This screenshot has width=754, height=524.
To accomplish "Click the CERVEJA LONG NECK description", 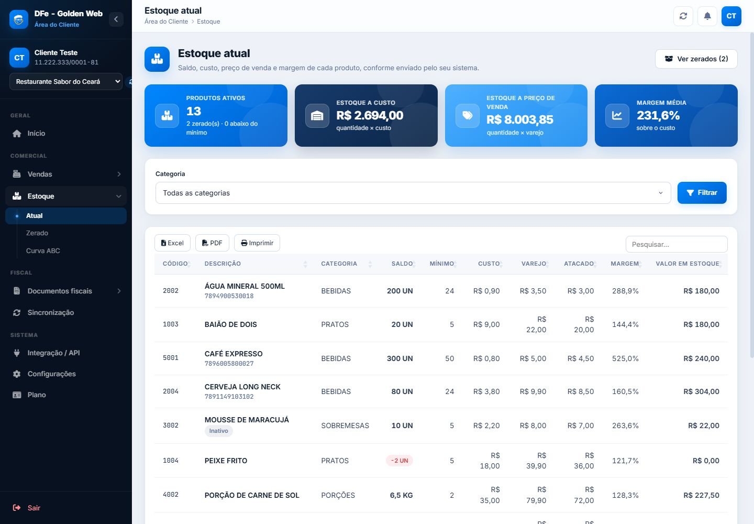I will pyautogui.click(x=242, y=387).
